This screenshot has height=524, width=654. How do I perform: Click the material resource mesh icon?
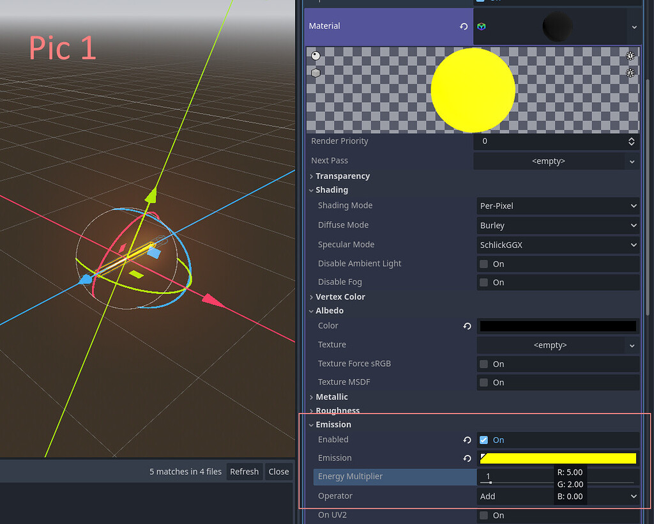click(481, 26)
